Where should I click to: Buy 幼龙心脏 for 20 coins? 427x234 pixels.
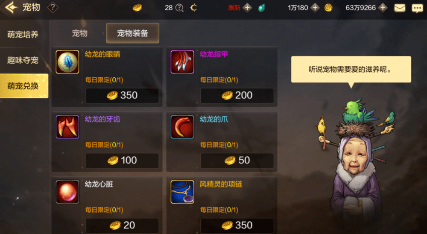point(122,225)
